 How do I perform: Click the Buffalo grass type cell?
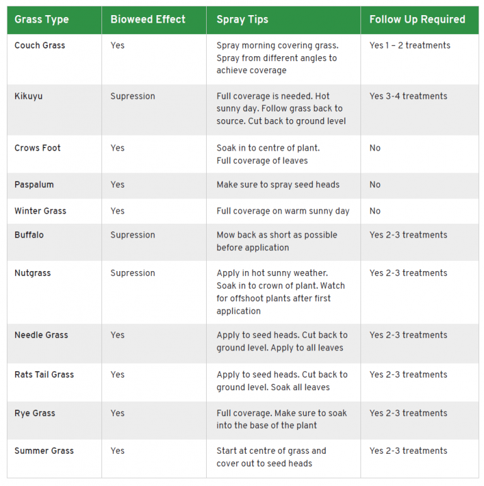[x=29, y=235]
